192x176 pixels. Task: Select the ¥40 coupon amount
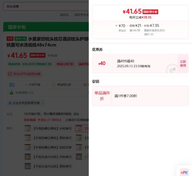(102, 63)
